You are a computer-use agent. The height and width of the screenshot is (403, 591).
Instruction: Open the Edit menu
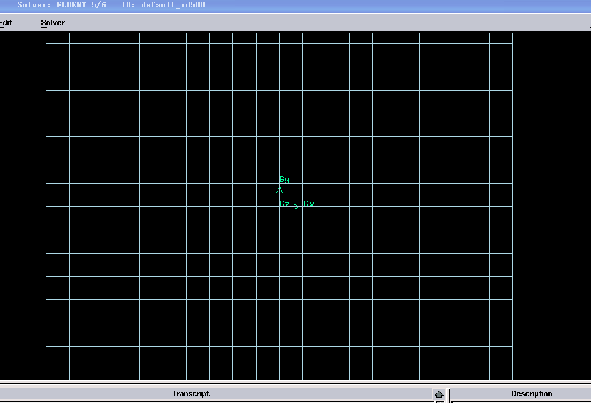tap(6, 23)
